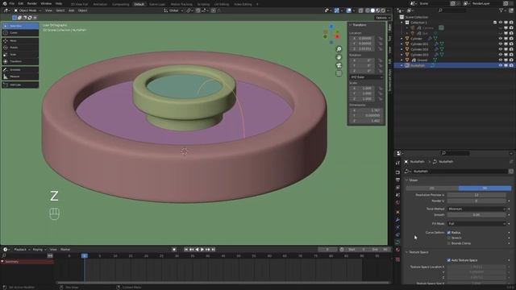
Task: Open the Material properties tab icon
Action: point(397,250)
